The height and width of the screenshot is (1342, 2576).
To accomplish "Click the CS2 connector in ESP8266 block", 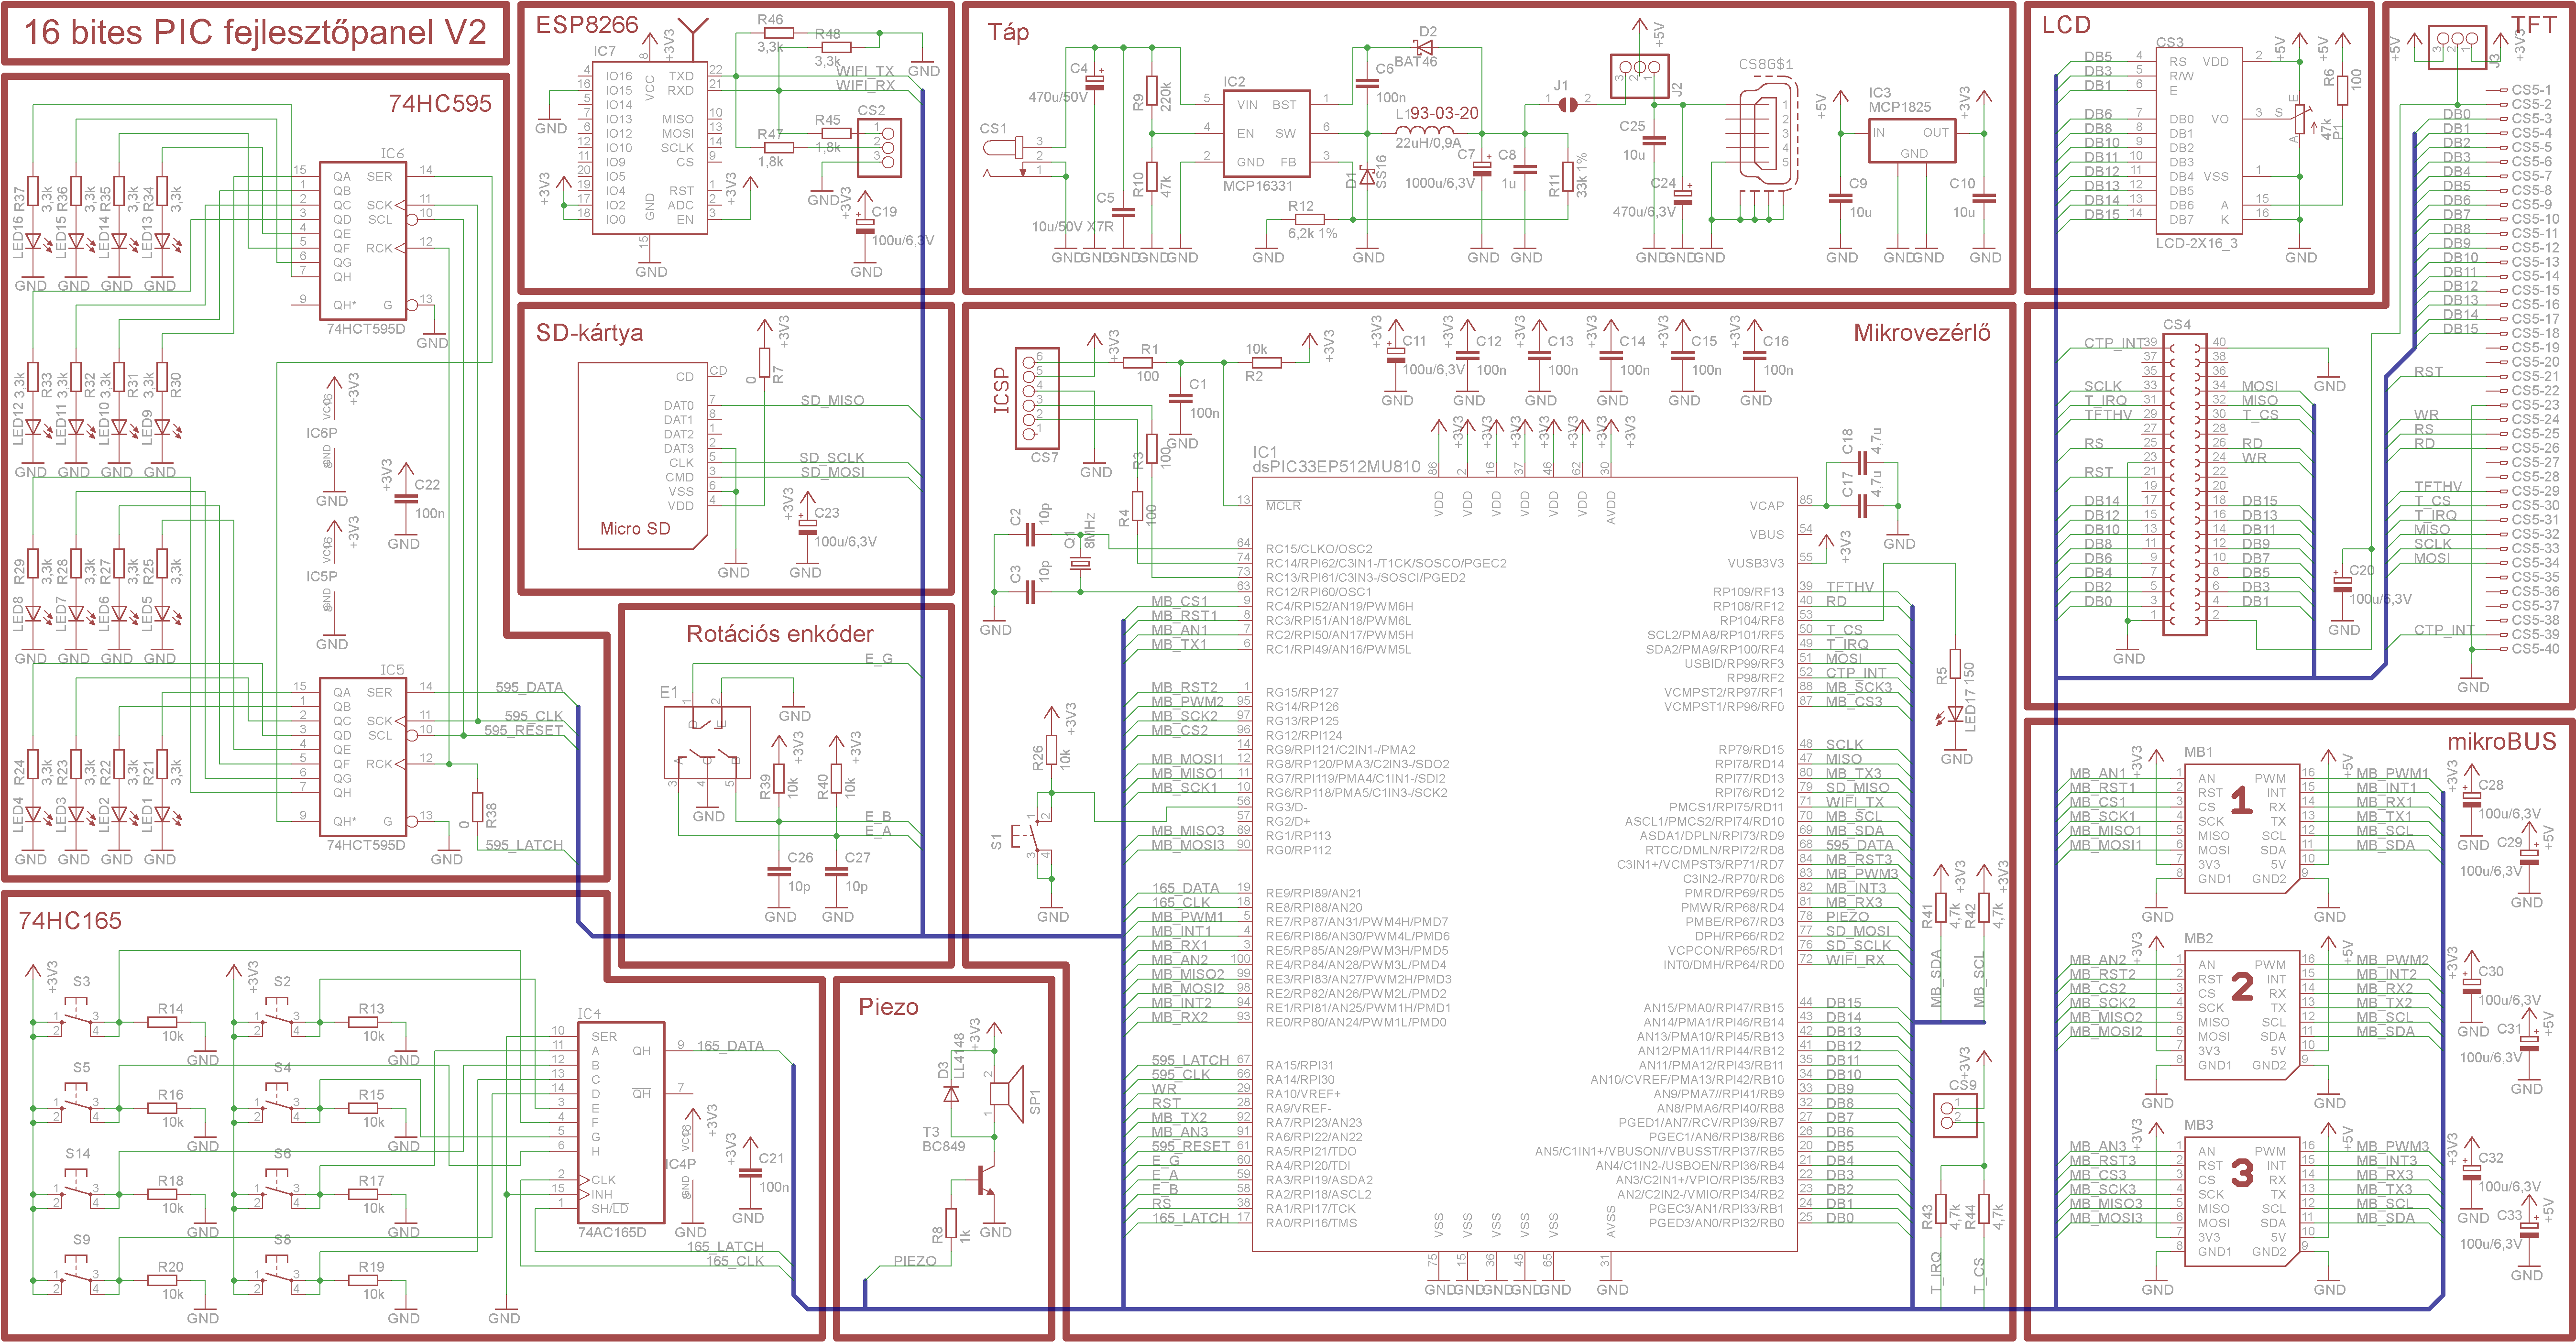I will [x=879, y=148].
